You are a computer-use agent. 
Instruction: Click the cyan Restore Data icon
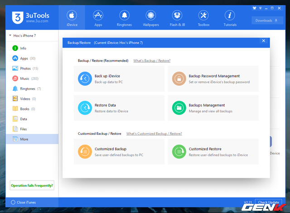[x=85, y=108]
